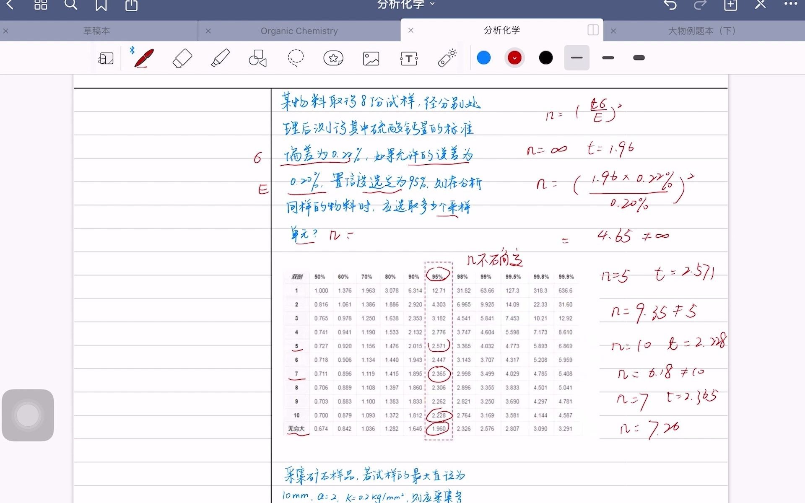Go back using the left chevron
805x503 pixels.
(10, 5)
